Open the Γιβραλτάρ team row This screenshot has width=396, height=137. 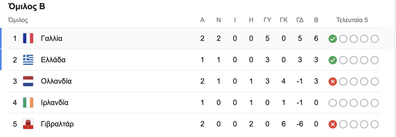[198, 124]
